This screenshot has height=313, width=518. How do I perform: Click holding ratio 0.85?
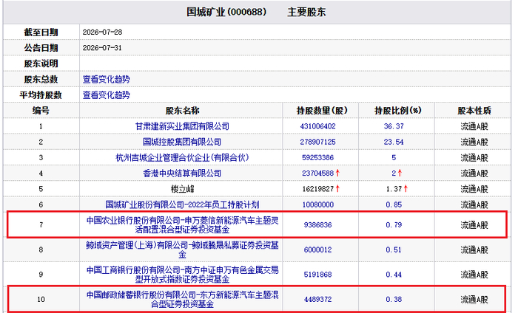pyautogui.click(x=394, y=204)
